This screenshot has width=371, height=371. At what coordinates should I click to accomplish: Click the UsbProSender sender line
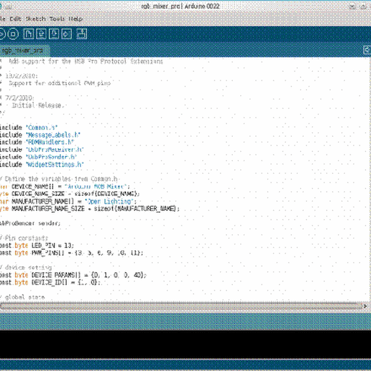(x=30, y=224)
